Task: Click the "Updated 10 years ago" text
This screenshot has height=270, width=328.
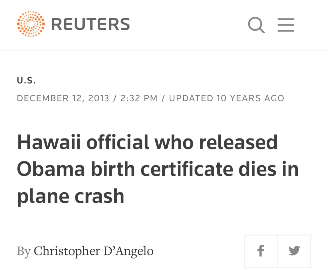Action: 227,98
